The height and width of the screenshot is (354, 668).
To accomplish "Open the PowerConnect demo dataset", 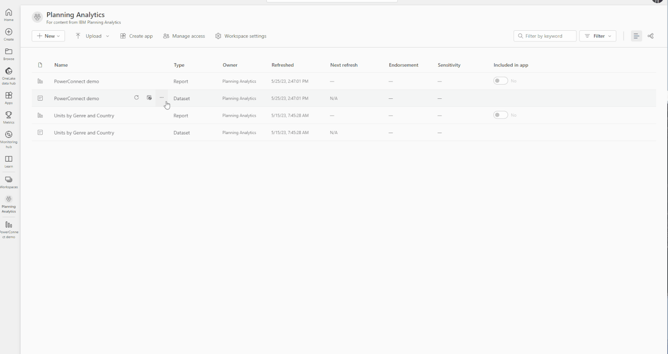I will (x=77, y=98).
